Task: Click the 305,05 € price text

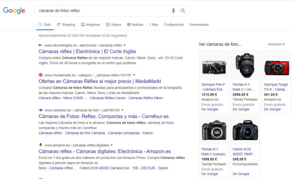Action: click(239, 159)
